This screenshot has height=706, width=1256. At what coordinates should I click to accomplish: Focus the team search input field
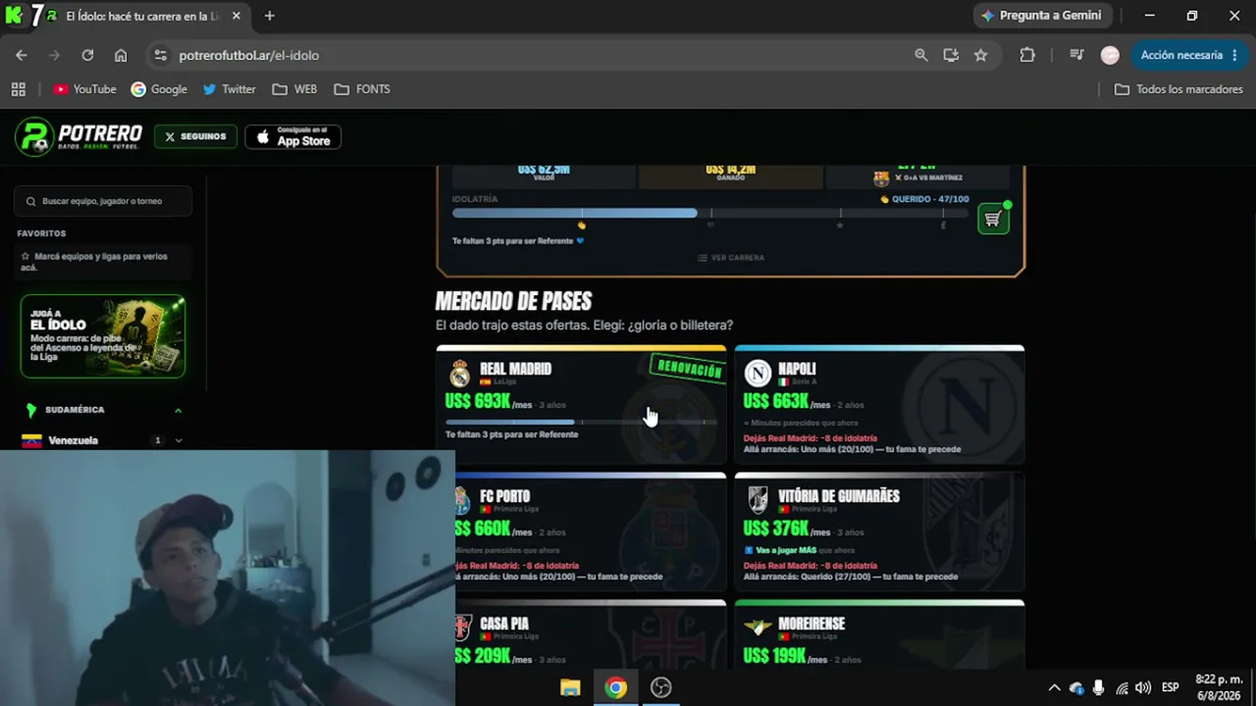pyautogui.click(x=103, y=201)
